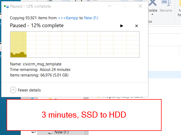The width and height of the screenshot is (181, 135).
Task: Cancel the copy operation with the X button
Action: click(137, 26)
